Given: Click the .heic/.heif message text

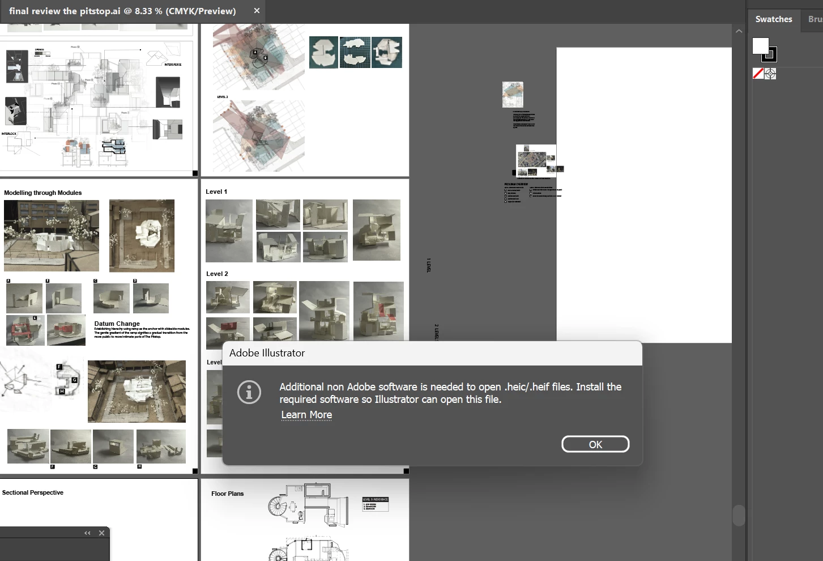Looking at the screenshot, I should click(x=450, y=393).
